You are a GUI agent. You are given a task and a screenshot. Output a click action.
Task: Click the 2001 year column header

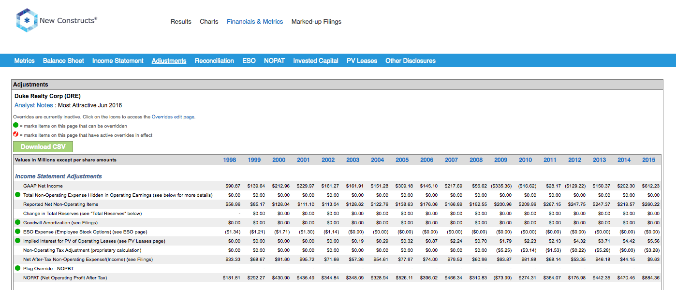pyautogui.click(x=304, y=160)
